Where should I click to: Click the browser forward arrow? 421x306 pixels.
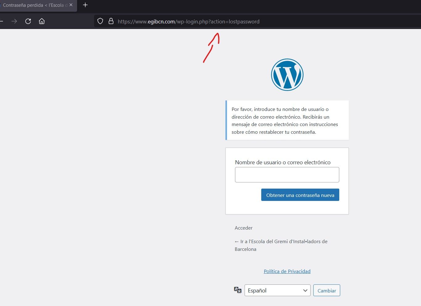(x=14, y=21)
